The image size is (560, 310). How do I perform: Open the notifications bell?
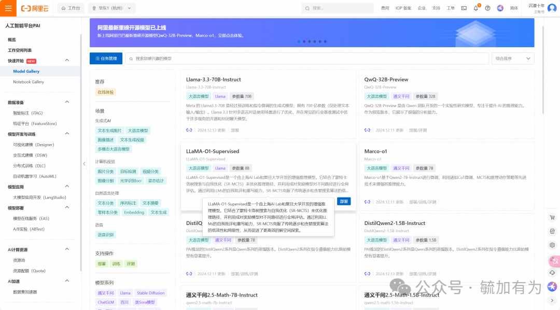[x=475, y=8]
